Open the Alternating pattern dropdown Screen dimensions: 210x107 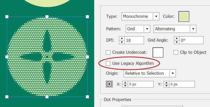[175, 29]
